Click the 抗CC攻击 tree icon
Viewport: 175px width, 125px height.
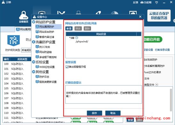(37, 47)
